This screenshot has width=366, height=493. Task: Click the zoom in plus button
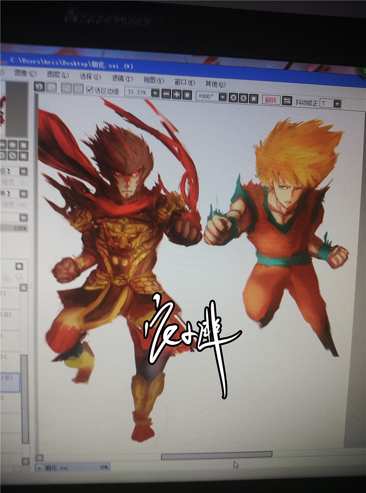coord(176,95)
